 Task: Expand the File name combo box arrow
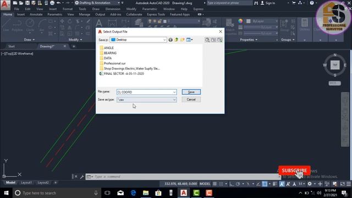[174, 92]
